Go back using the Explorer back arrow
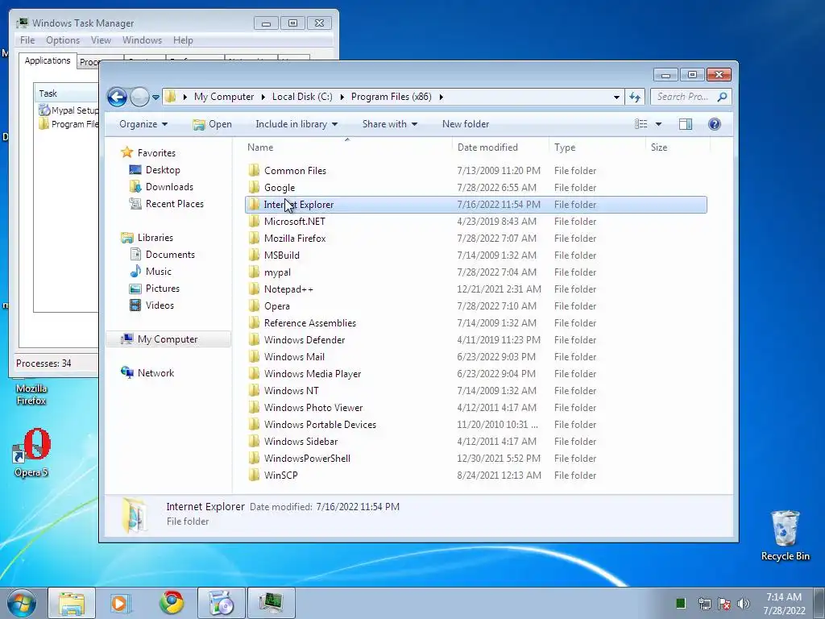This screenshot has height=619, width=825. (x=117, y=97)
